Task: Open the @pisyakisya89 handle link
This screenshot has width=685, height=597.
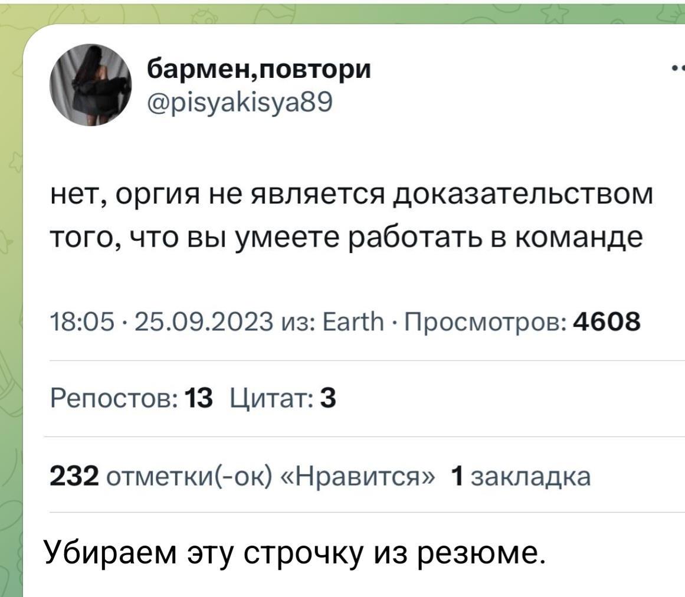Action: click(x=240, y=104)
